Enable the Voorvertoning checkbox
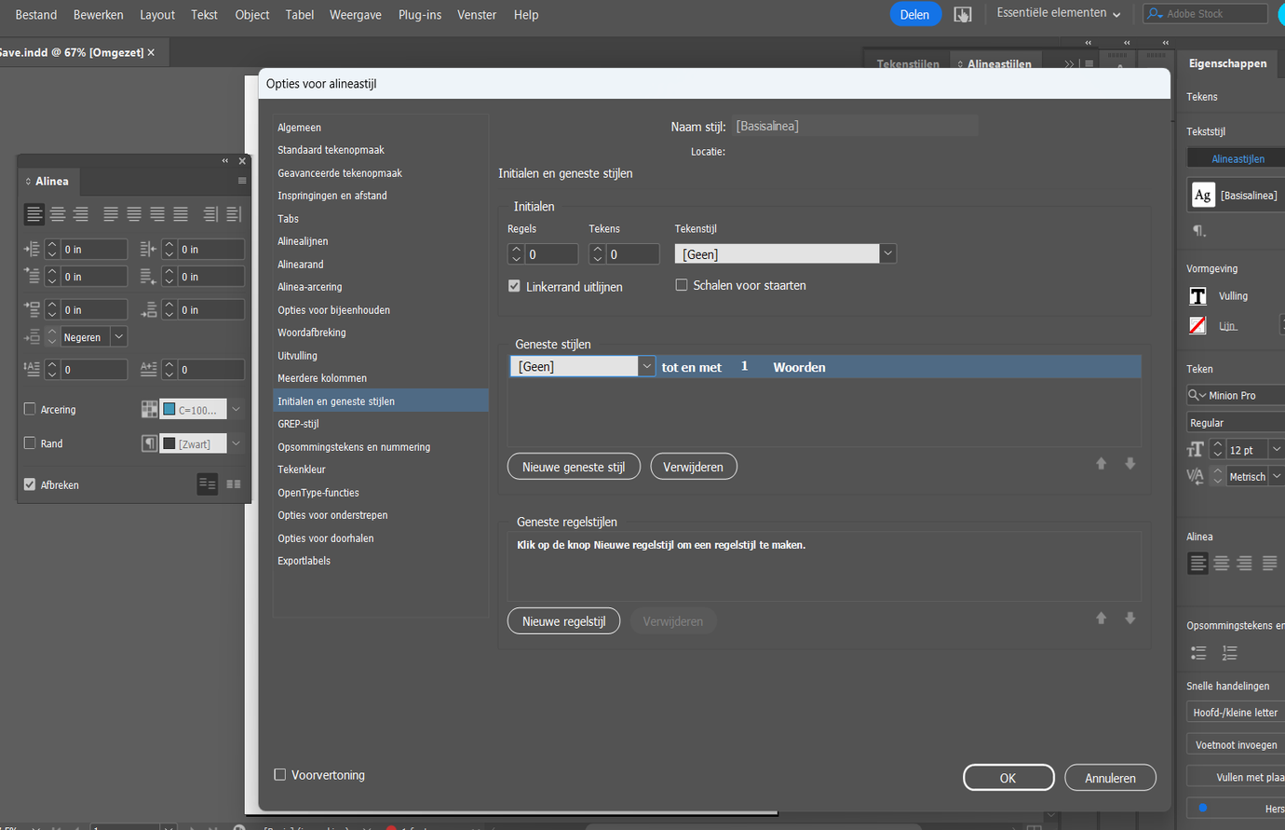This screenshot has width=1285, height=830. pyautogui.click(x=279, y=775)
